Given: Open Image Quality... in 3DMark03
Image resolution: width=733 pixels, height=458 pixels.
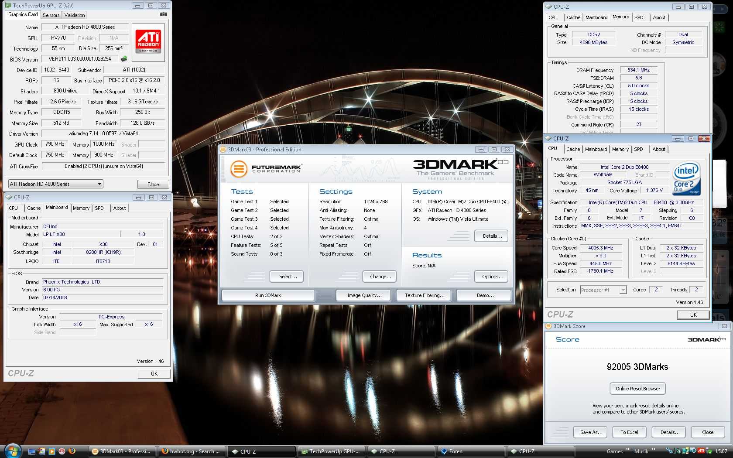Looking at the screenshot, I should [x=364, y=295].
